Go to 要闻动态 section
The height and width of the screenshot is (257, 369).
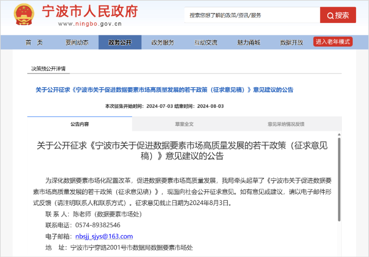coord(77,42)
